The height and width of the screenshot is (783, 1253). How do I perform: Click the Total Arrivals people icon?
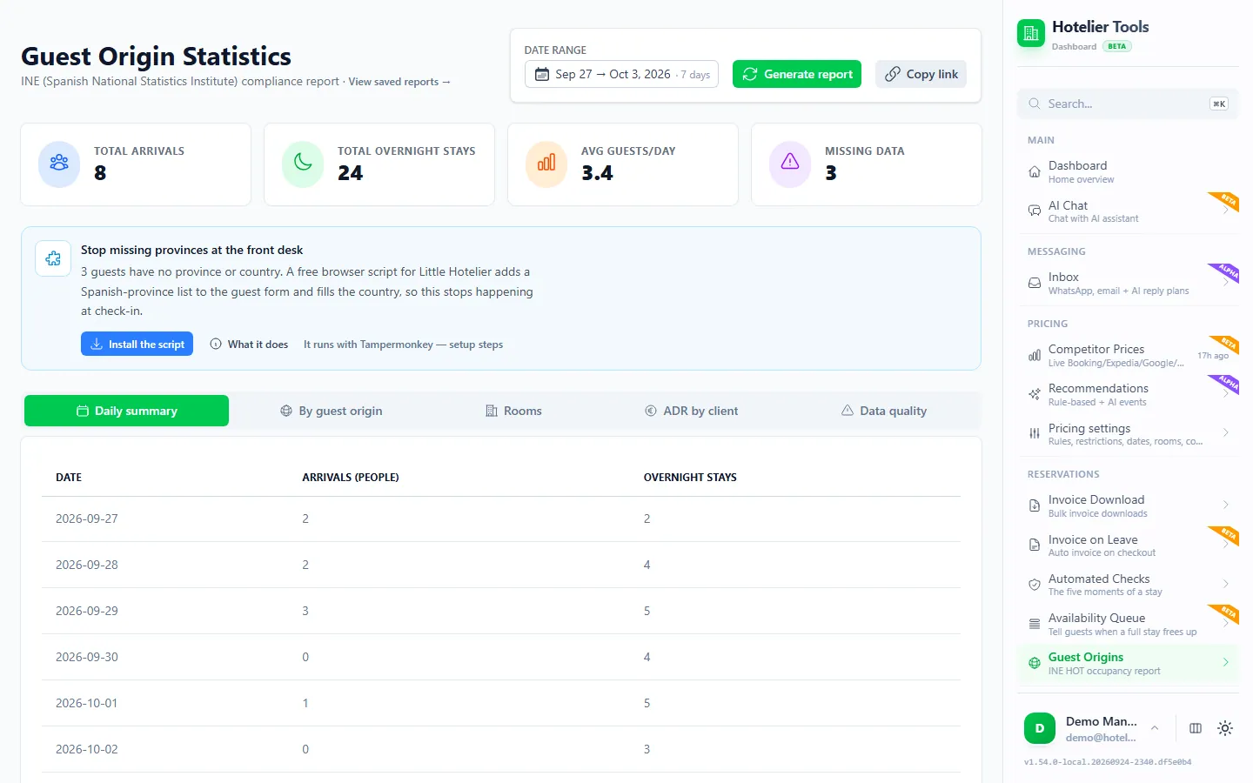(59, 163)
